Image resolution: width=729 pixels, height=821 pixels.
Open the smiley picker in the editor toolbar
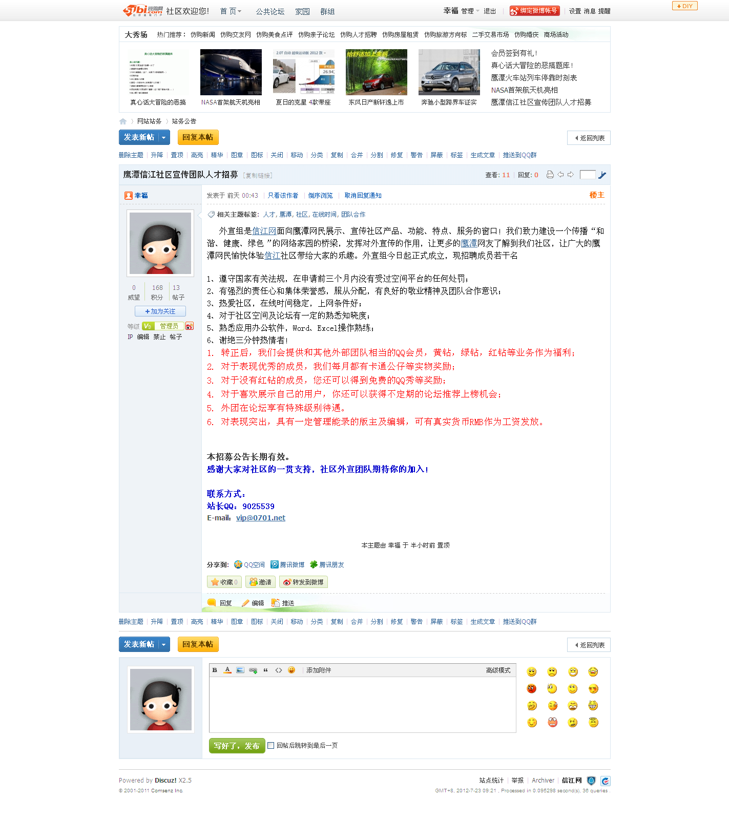[291, 670]
